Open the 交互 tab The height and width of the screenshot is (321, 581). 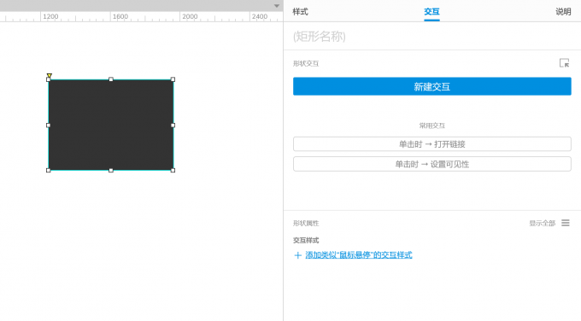(431, 11)
